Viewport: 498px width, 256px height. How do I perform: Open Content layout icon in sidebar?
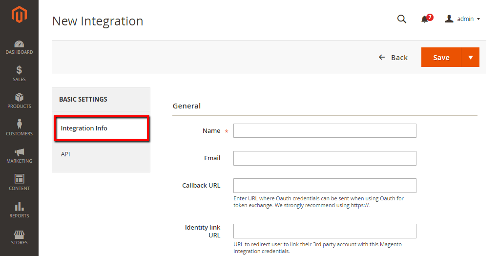click(19, 179)
